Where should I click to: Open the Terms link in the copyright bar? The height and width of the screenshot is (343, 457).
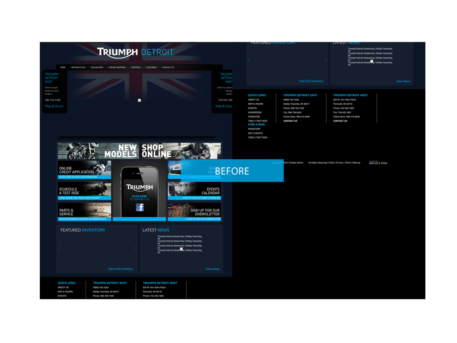(348, 163)
